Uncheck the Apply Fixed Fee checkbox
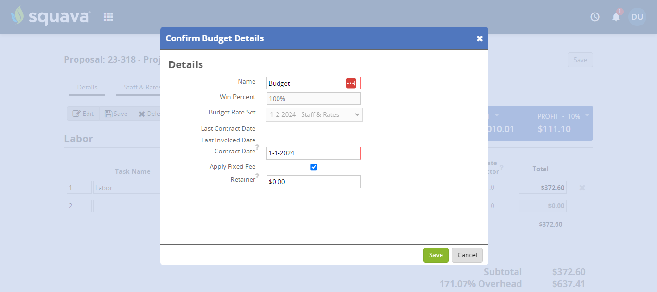This screenshot has height=292, width=657. point(314,167)
